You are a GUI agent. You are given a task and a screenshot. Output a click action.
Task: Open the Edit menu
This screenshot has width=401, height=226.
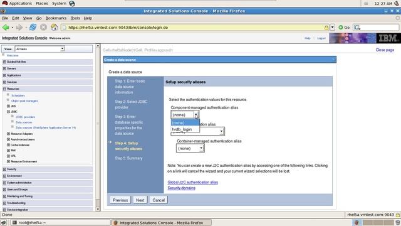pos(16,18)
